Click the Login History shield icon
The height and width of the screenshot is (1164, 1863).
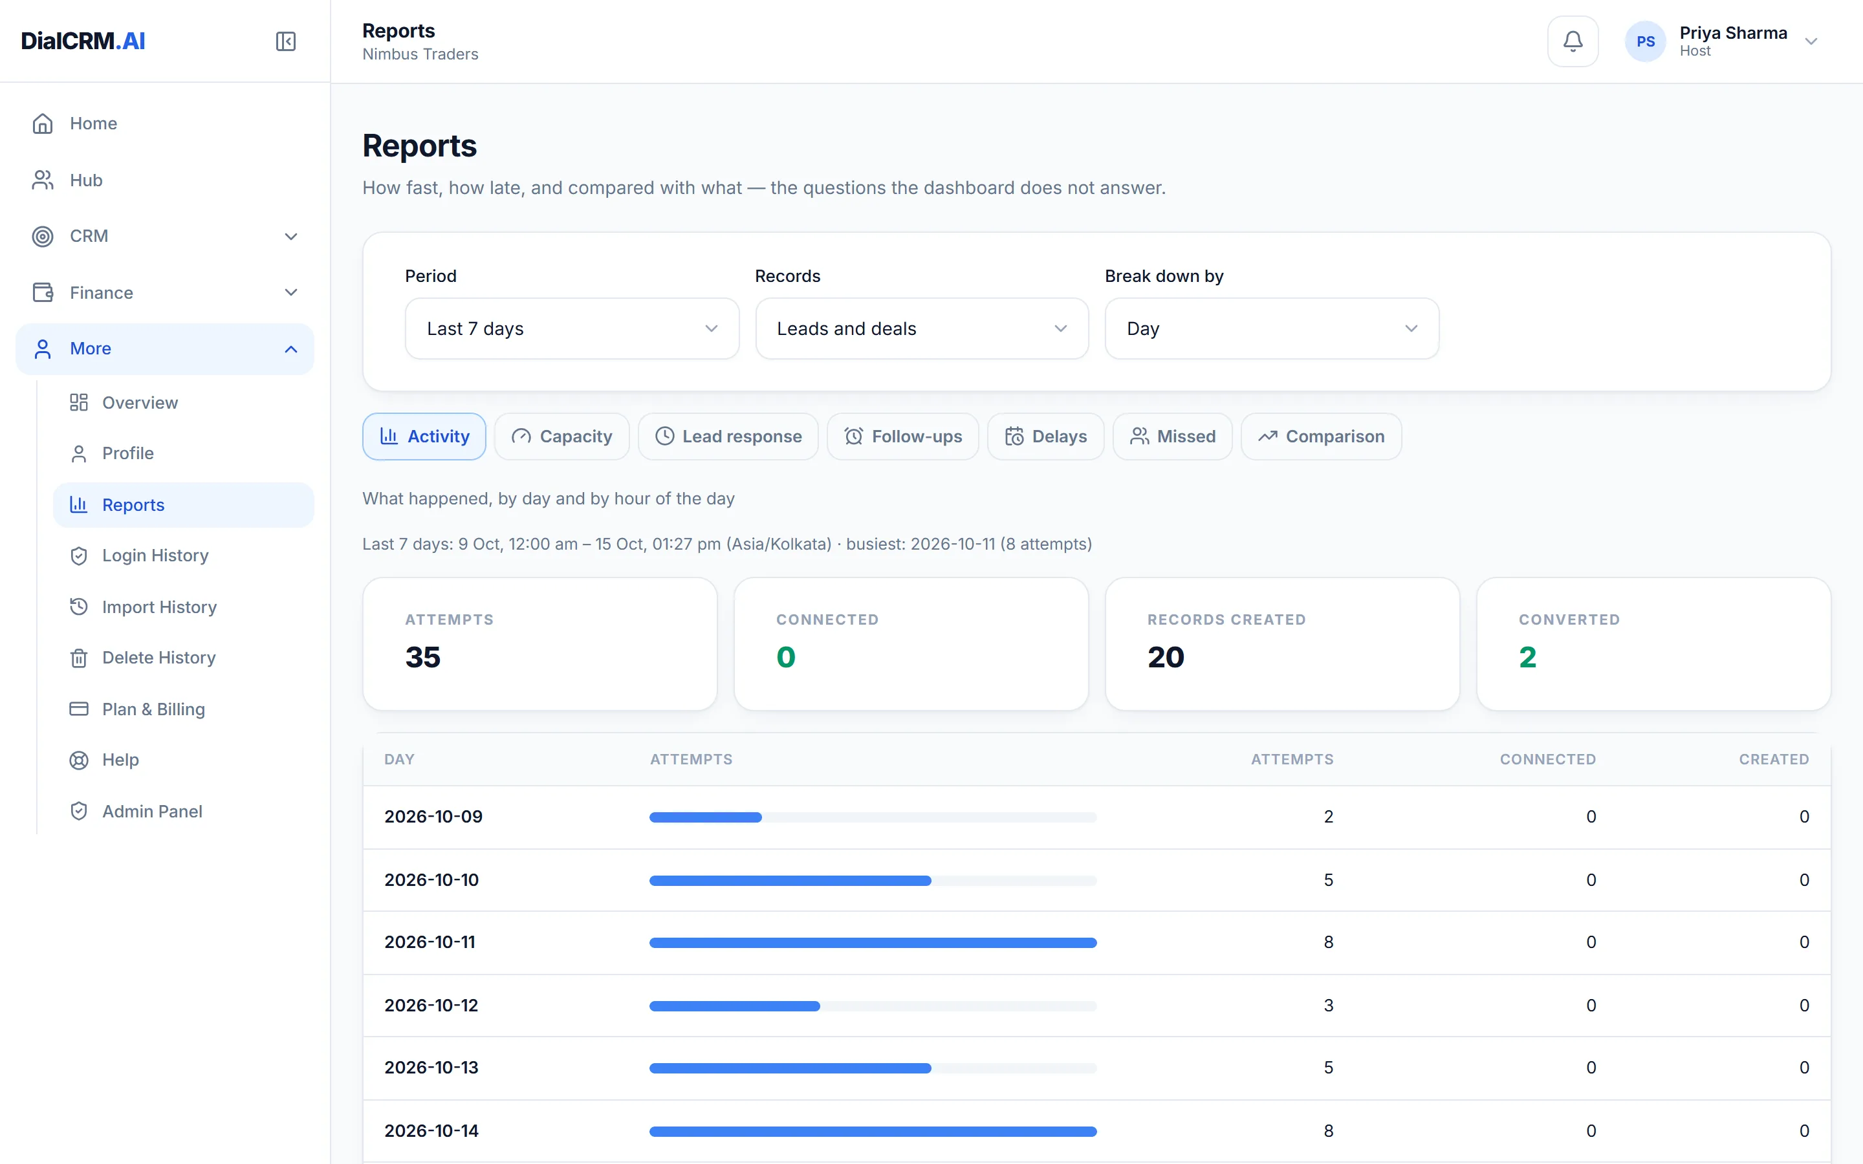pyautogui.click(x=78, y=556)
